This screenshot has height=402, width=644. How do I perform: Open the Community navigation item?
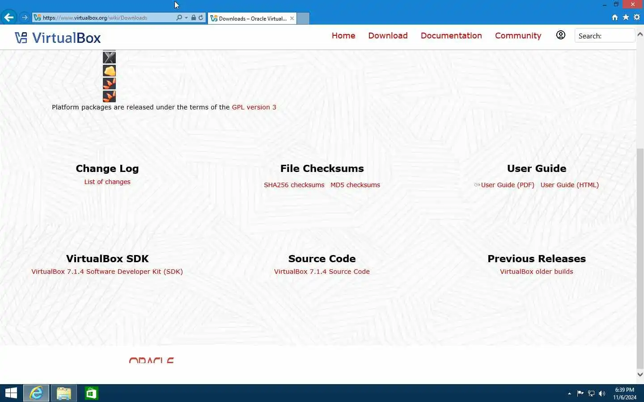(518, 36)
